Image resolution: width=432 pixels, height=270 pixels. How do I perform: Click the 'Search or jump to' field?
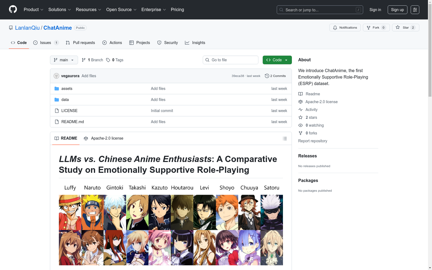tap(320, 10)
